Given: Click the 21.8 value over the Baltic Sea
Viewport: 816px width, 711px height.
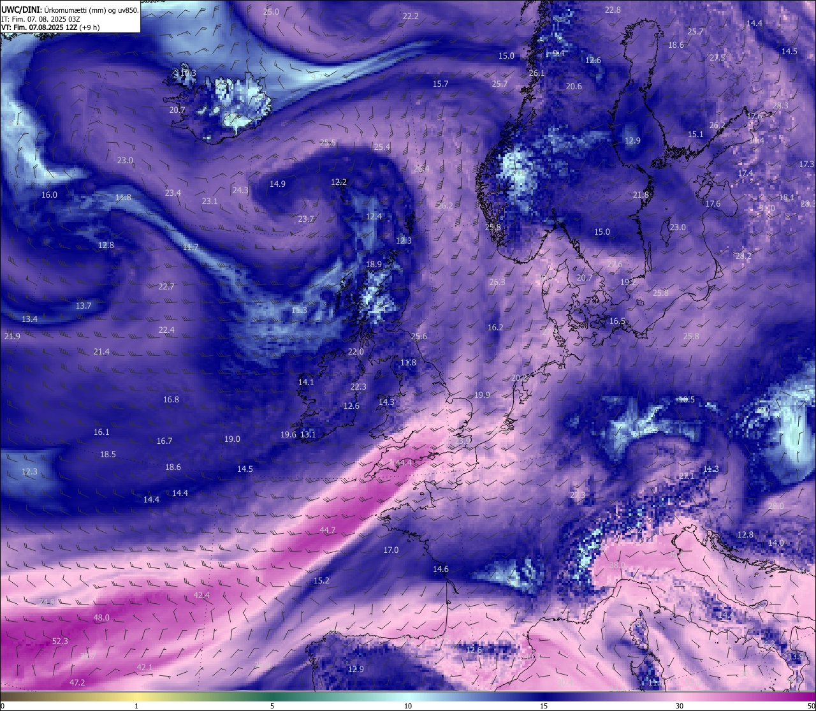Looking at the screenshot, I should coord(641,195).
